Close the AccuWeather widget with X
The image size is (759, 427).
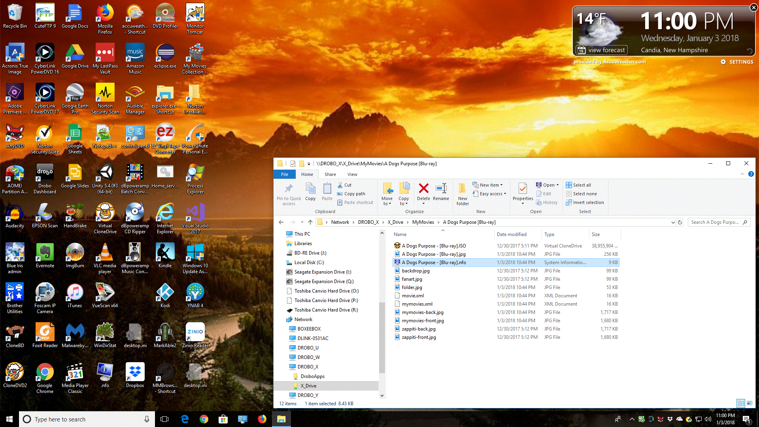[x=753, y=8]
